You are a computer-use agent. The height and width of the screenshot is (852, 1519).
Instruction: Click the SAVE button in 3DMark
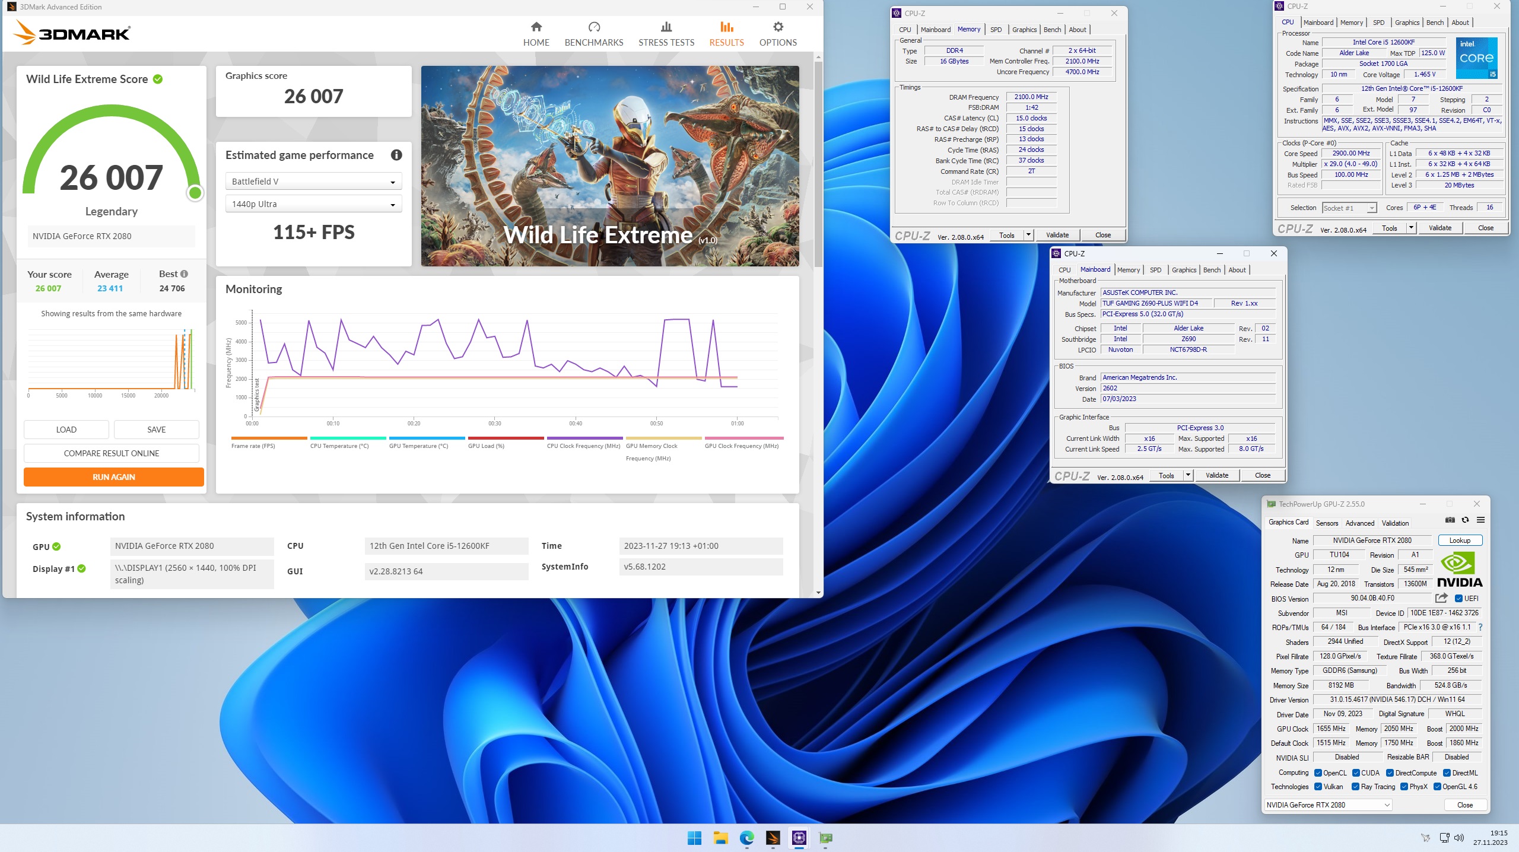click(x=157, y=430)
